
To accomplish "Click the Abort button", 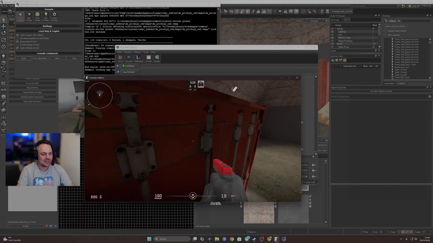I will click(57, 58).
